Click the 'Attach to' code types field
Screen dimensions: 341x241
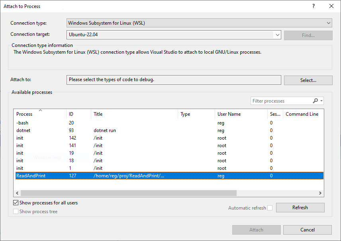(x=174, y=80)
